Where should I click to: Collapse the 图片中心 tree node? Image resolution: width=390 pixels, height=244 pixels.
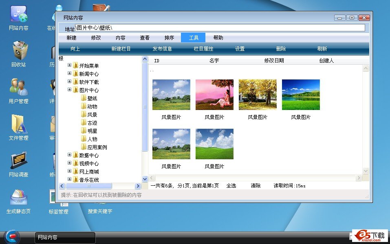pyautogui.click(x=69, y=90)
